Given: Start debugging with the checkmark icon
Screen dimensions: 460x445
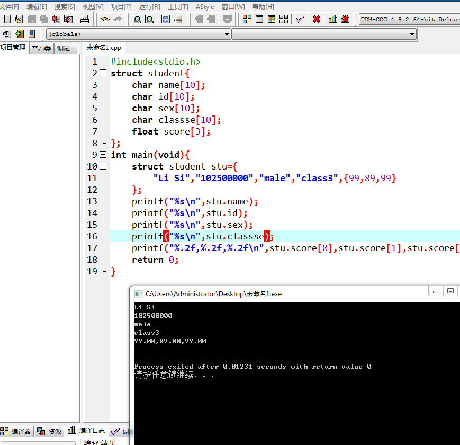Looking at the screenshot, I should (x=300, y=20).
